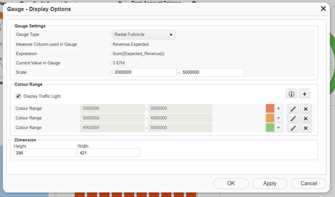
Task: Expand the red colour picker dropdown arrow
Action: [278, 109]
